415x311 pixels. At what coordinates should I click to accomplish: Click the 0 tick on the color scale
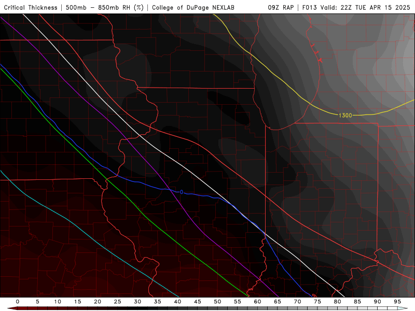click(18, 302)
